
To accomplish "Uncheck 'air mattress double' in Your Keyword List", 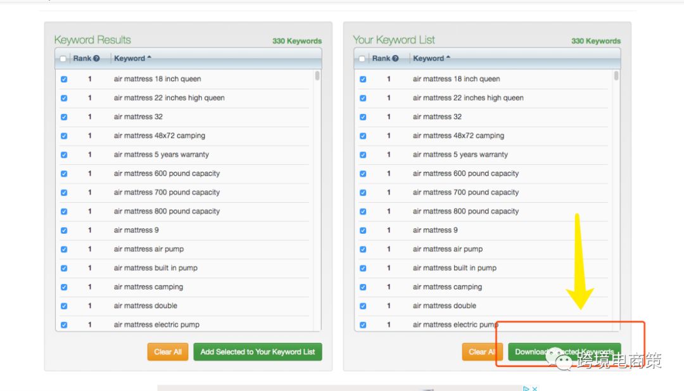I will pyautogui.click(x=363, y=306).
